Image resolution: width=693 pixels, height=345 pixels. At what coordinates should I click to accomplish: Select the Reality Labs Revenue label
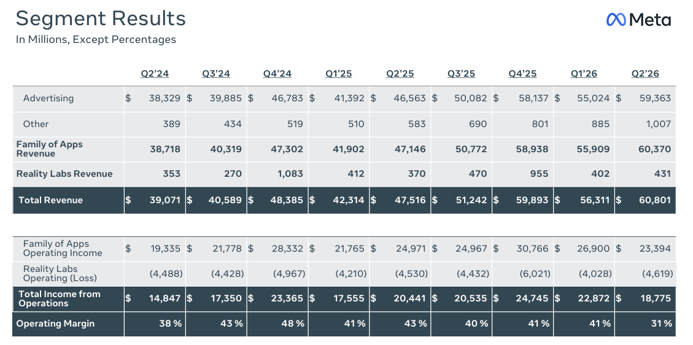point(64,174)
